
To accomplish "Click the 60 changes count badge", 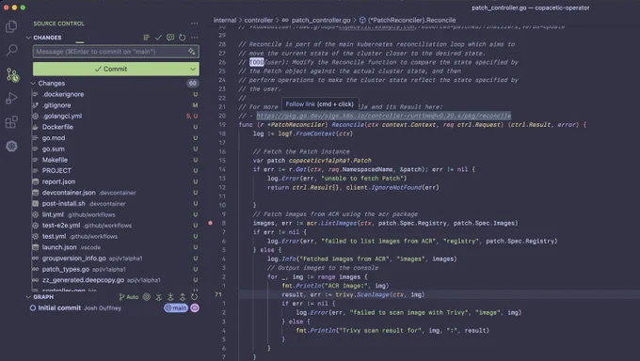I will click(192, 84).
